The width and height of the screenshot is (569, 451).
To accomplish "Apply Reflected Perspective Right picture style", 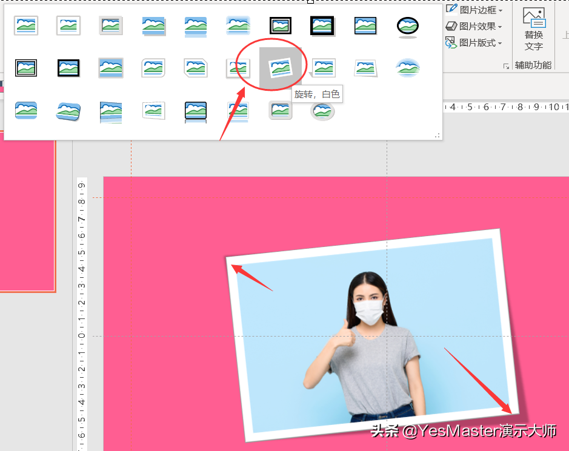I will pos(111,111).
